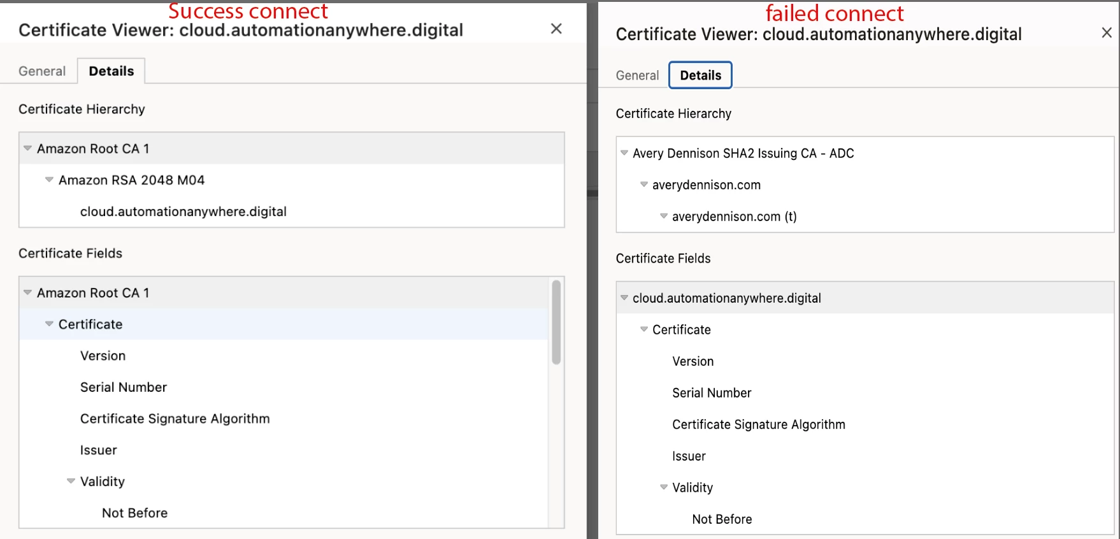Select Amazon Root CA 1 row in Certificate Fields
1120x539 pixels.
tap(284, 293)
